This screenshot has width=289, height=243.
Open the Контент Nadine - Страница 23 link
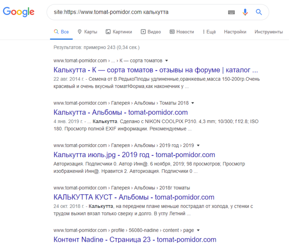pos(135,239)
